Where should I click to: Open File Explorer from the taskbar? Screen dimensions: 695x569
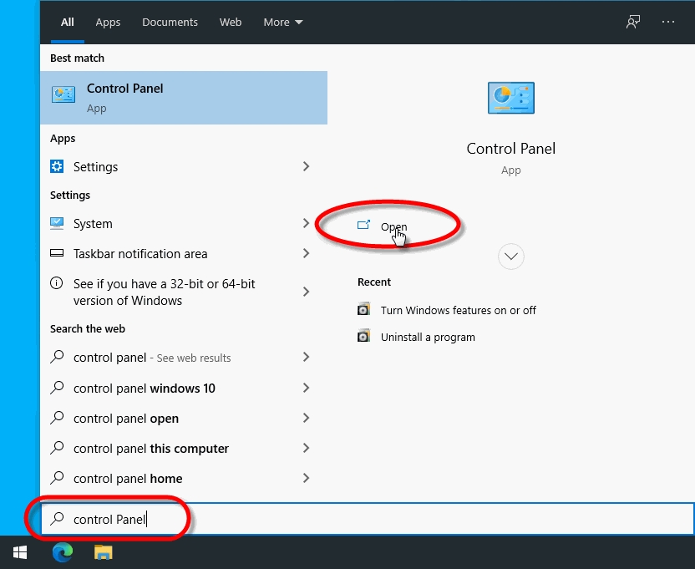(103, 551)
